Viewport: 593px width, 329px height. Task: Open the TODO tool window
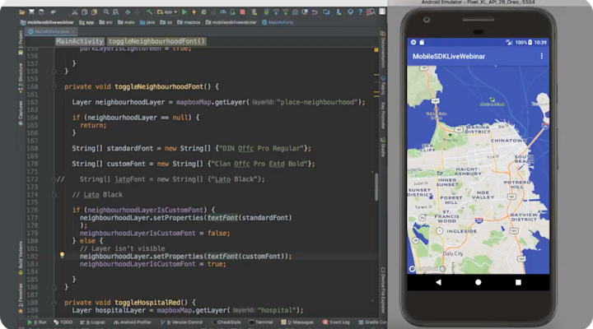pyautogui.click(x=63, y=322)
